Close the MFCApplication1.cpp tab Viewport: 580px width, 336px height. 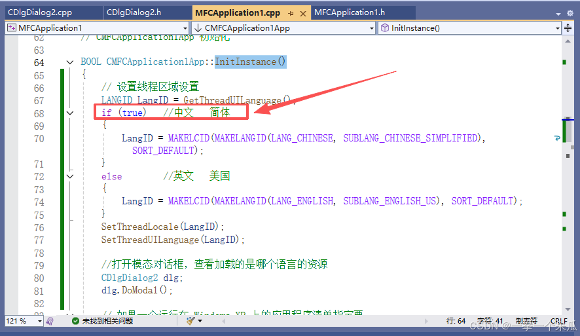click(303, 13)
